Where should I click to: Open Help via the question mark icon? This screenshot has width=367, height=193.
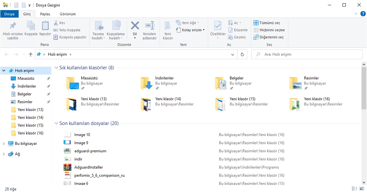pos(363,14)
